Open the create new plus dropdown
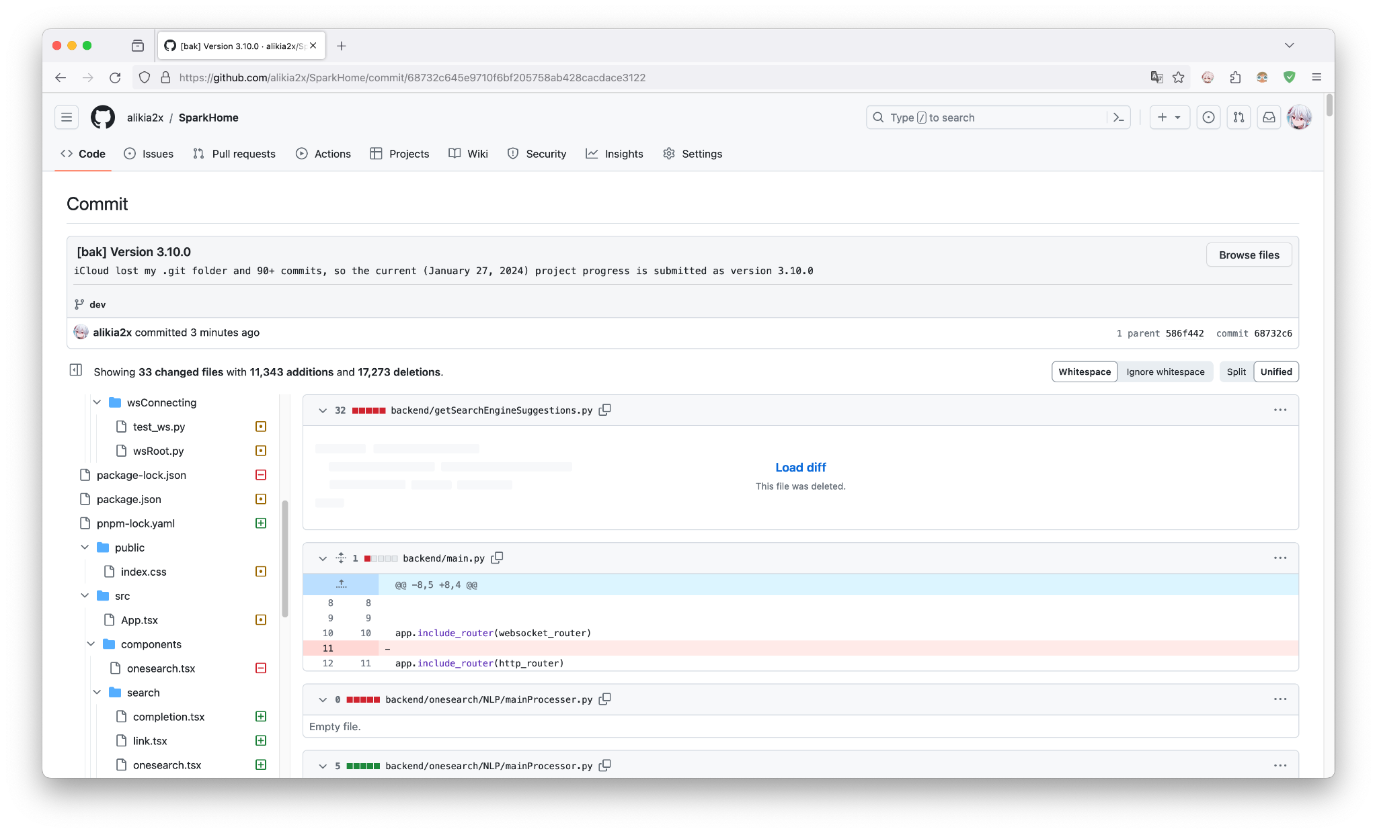The image size is (1377, 833). pyautogui.click(x=1169, y=118)
